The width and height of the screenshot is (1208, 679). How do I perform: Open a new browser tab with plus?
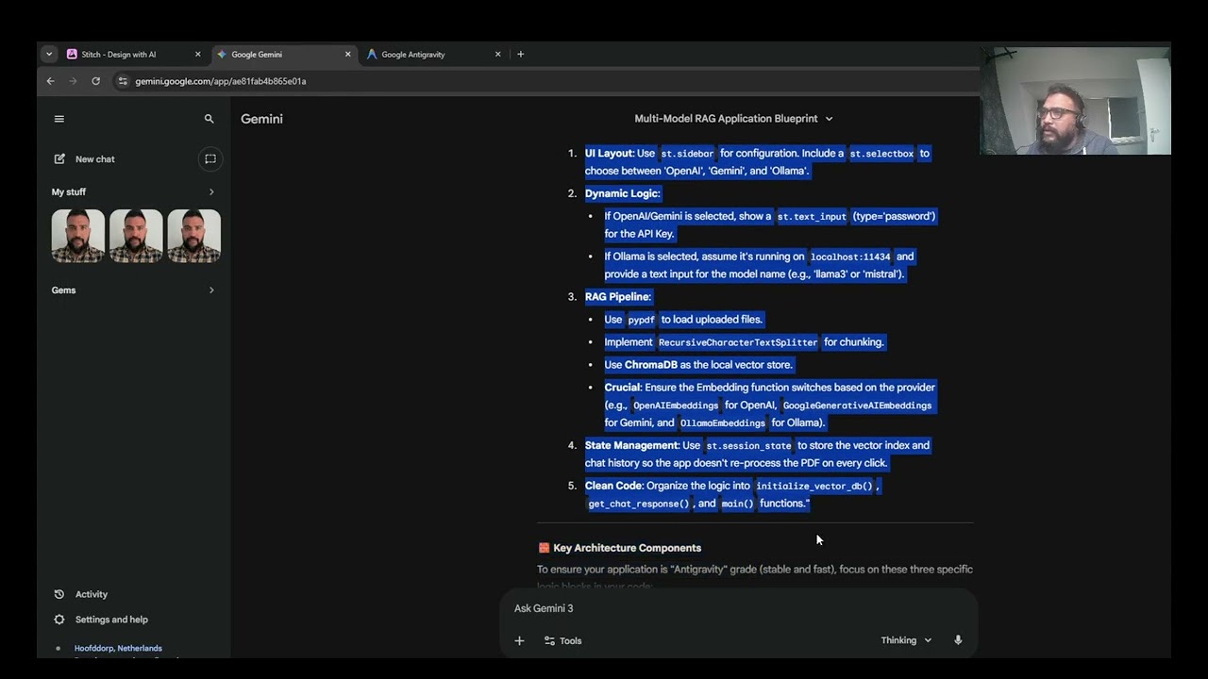pyautogui.click(x=520, y=54)
